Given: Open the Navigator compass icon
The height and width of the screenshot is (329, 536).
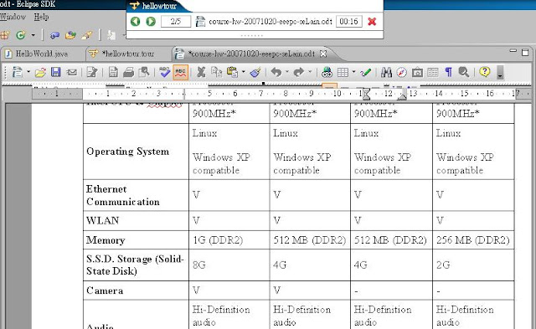Looking at the screenshot, I should [x=402, y=72].
